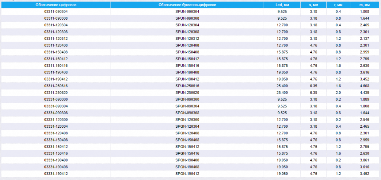
Task: Click the 'Обозначение буквенно-цифровое' column header
Action: coord(187,5)
